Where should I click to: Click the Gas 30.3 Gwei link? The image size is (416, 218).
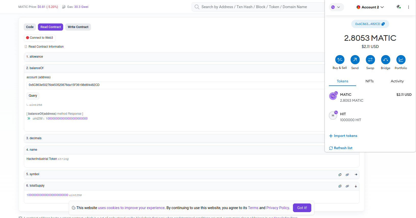(x=81, y=7)
